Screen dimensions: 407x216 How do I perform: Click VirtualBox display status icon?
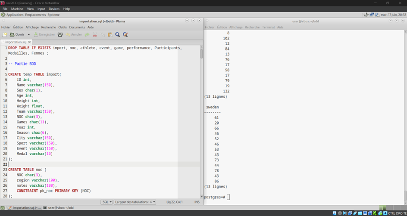365,213
